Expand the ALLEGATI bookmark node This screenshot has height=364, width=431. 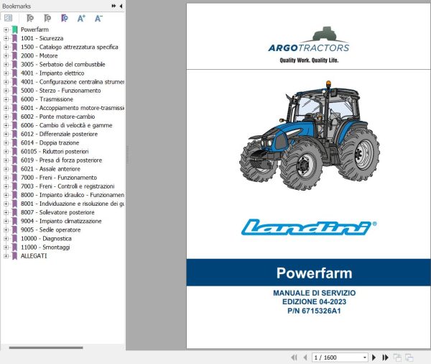(x=6, y=256)
